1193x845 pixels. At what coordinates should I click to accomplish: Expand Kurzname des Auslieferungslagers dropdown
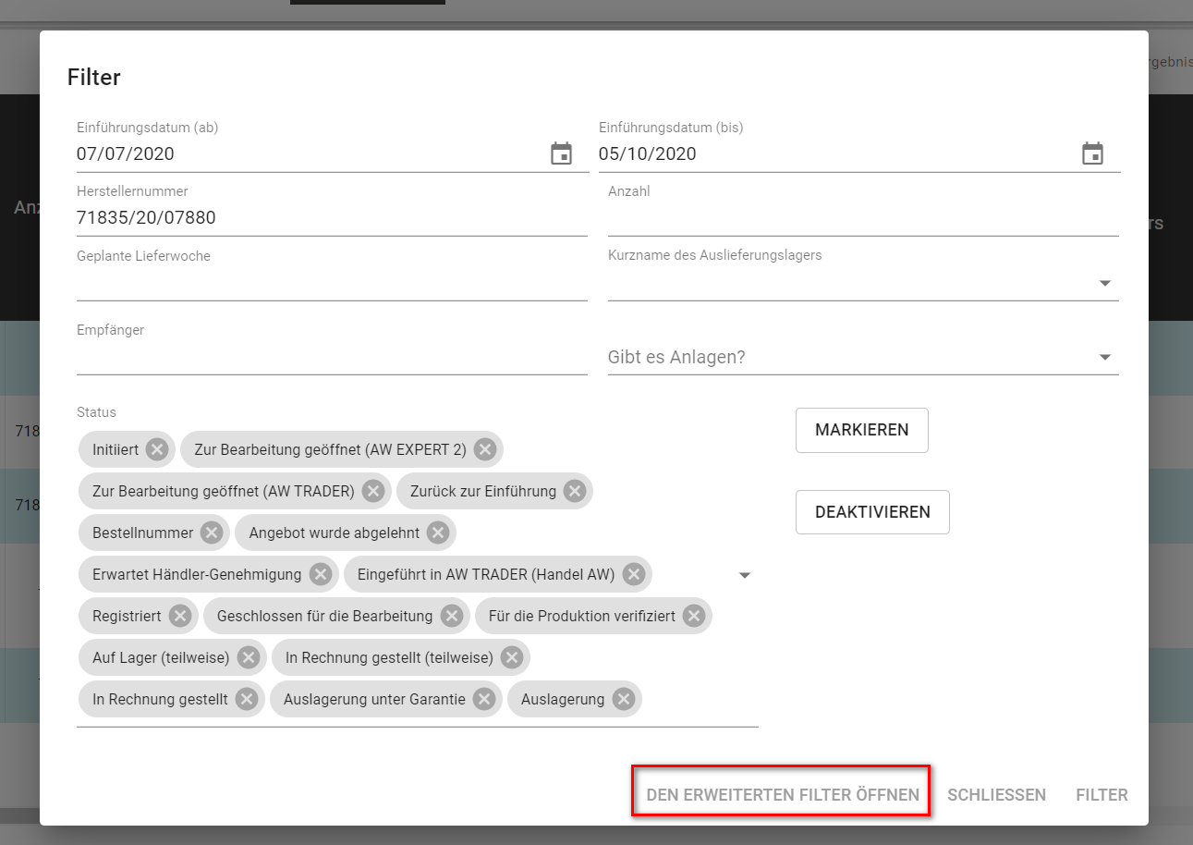click(1104, 284)
